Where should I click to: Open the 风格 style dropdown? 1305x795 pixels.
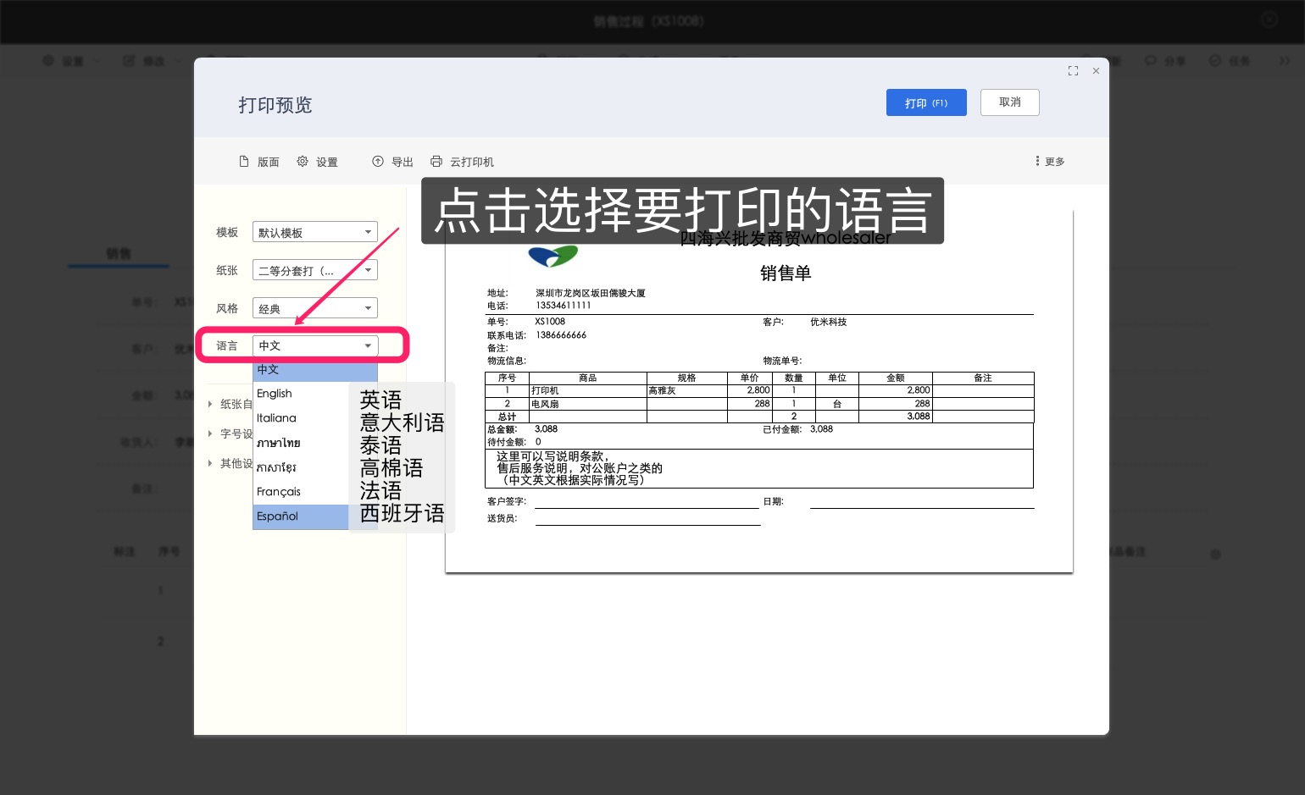(315, 308)
